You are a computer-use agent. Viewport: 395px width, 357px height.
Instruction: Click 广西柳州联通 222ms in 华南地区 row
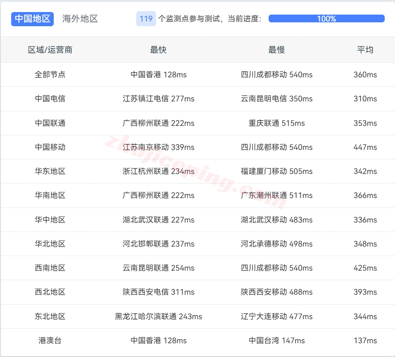159,195
